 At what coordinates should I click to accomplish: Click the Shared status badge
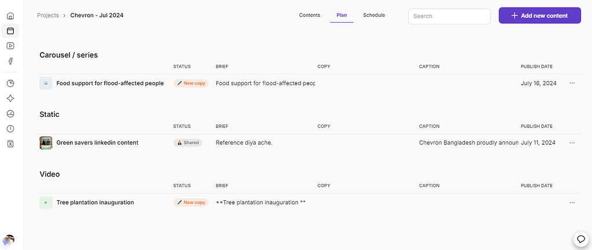coord(187,143)
